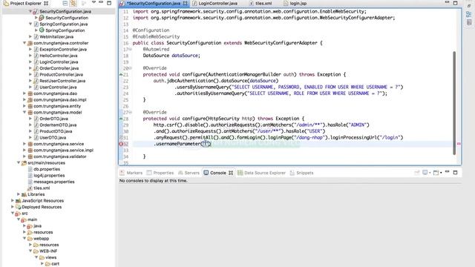Minimize the Project Explorer panel

tap(101, 3)
